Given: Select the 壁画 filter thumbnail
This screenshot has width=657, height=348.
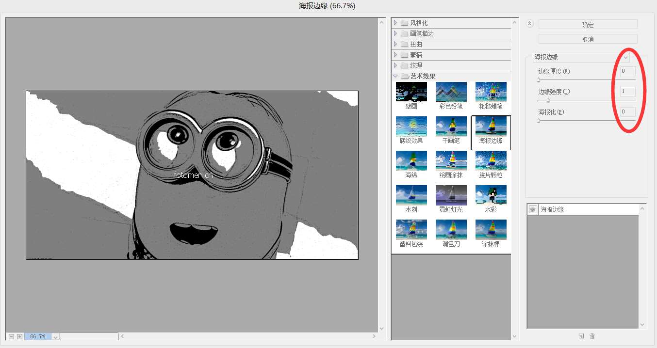Looking at the screenshot, I should coord(411,92).
